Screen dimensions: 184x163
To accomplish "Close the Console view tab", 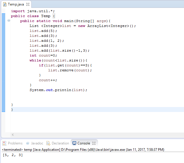I will [94, 143].
